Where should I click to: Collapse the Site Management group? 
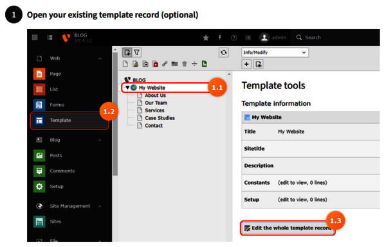(x=100, y=206)
